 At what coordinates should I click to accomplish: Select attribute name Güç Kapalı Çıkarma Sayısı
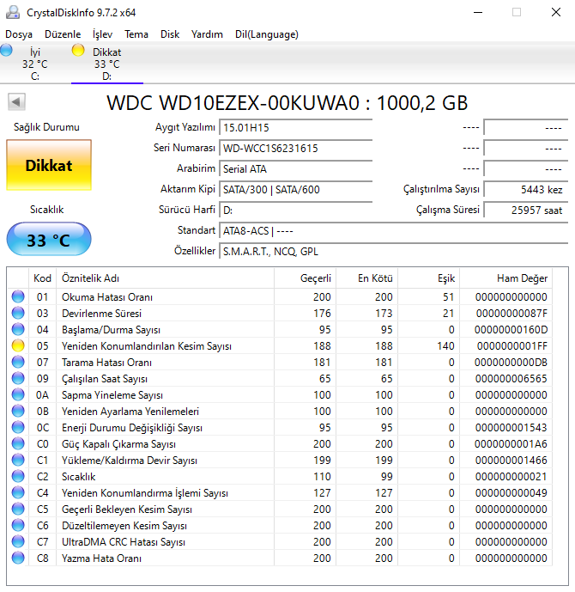pos(118,444)
